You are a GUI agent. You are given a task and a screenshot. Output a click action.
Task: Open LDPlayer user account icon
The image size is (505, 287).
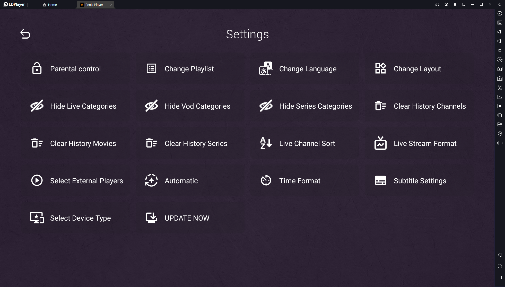pyautogui.click(x=446, y=4)
